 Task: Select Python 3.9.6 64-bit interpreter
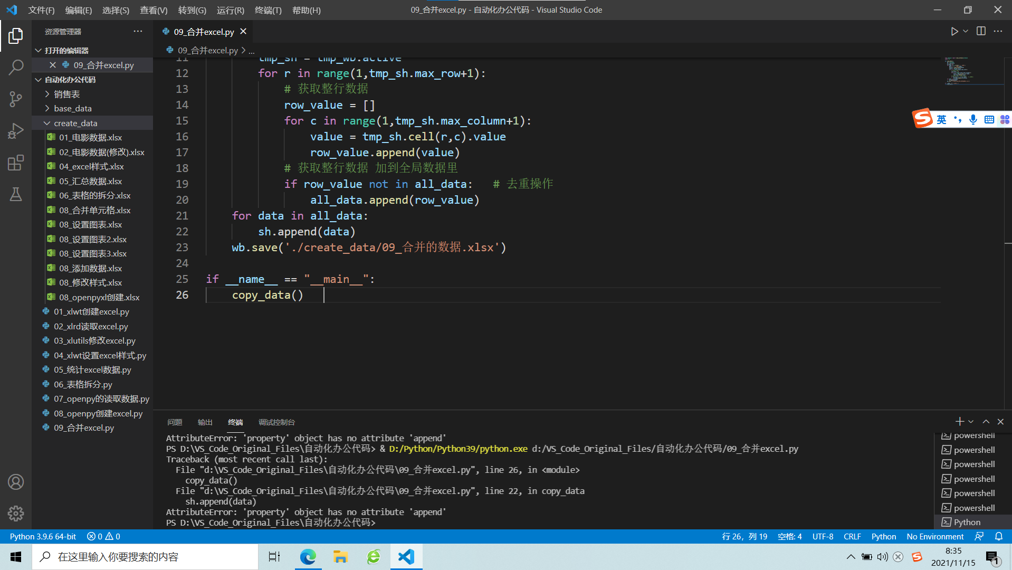pyautogui.click(x=43, y=536)
